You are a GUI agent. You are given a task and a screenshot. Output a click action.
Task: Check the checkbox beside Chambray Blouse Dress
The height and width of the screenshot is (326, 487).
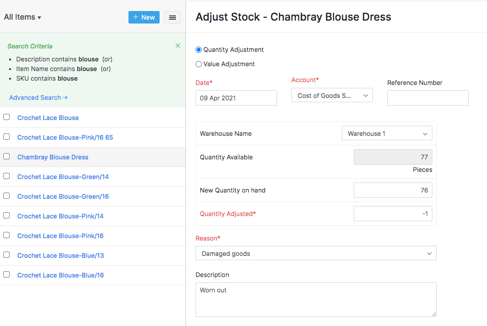pos(6,156)
